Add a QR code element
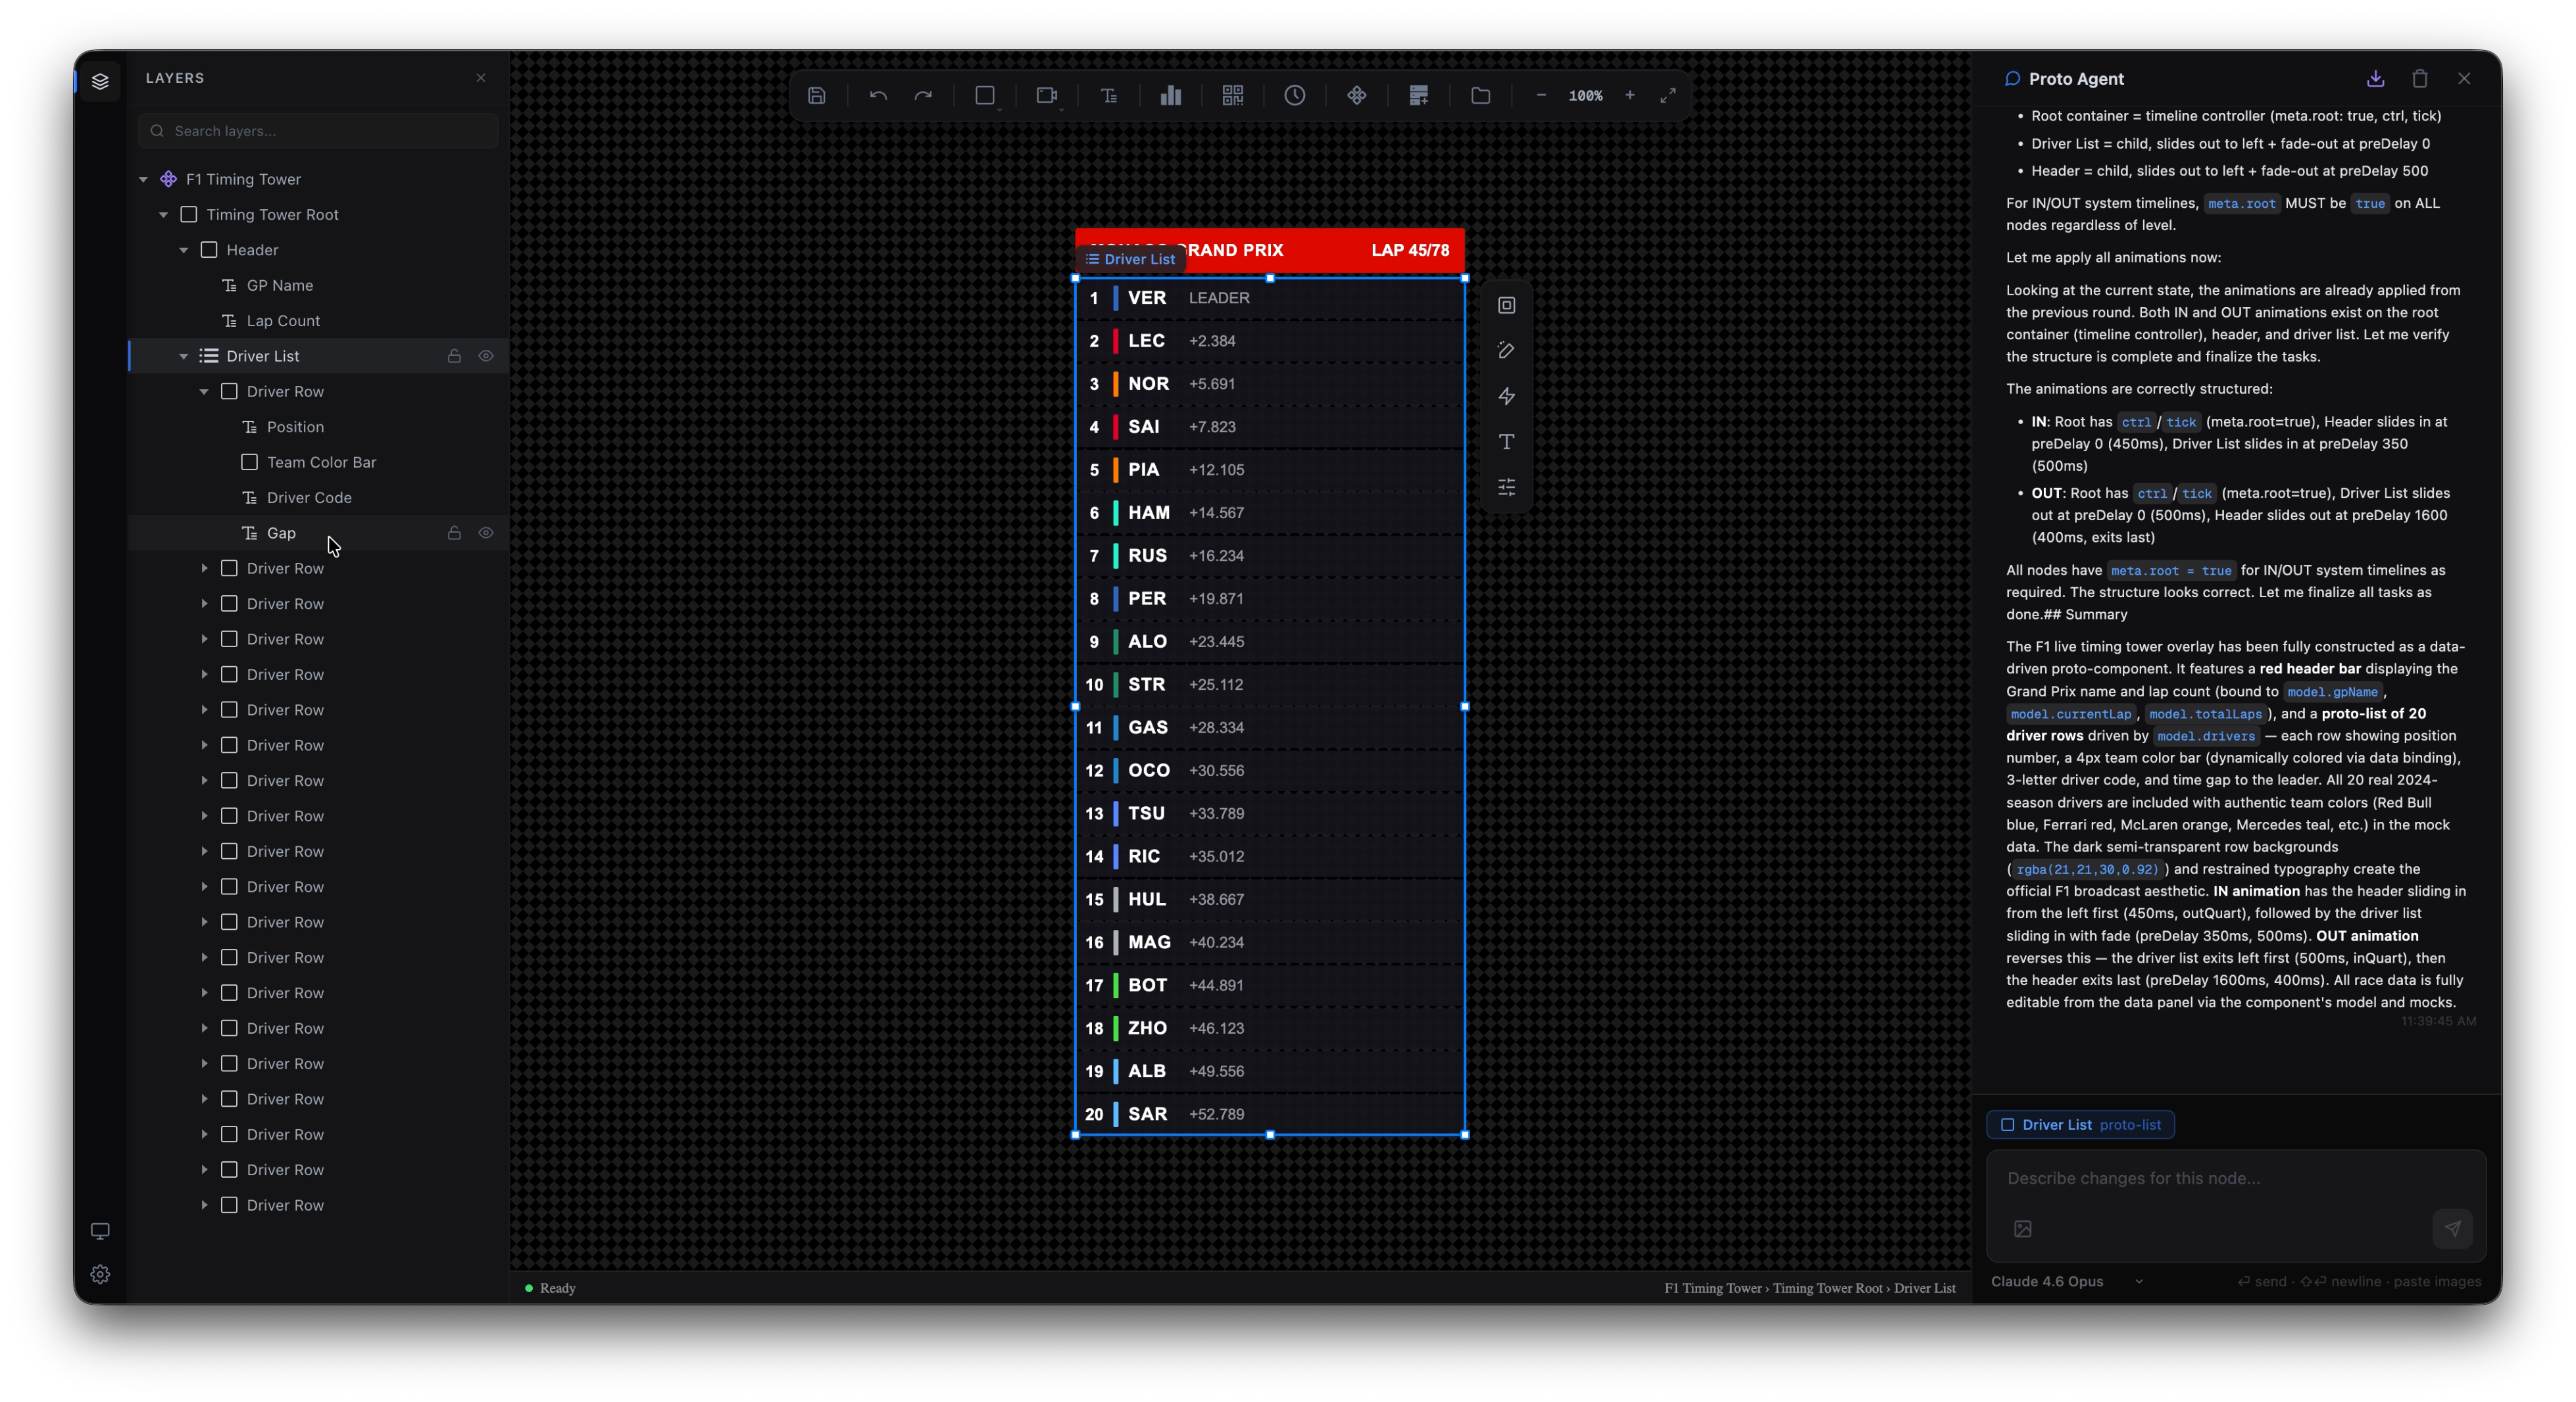 [x=1233, y=96]
